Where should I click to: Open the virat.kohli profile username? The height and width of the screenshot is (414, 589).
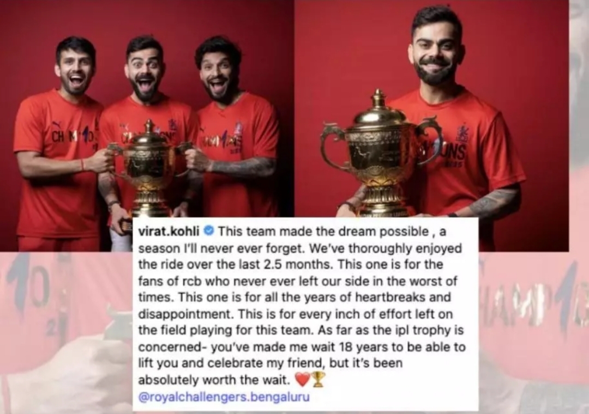(x=169, y=231)
